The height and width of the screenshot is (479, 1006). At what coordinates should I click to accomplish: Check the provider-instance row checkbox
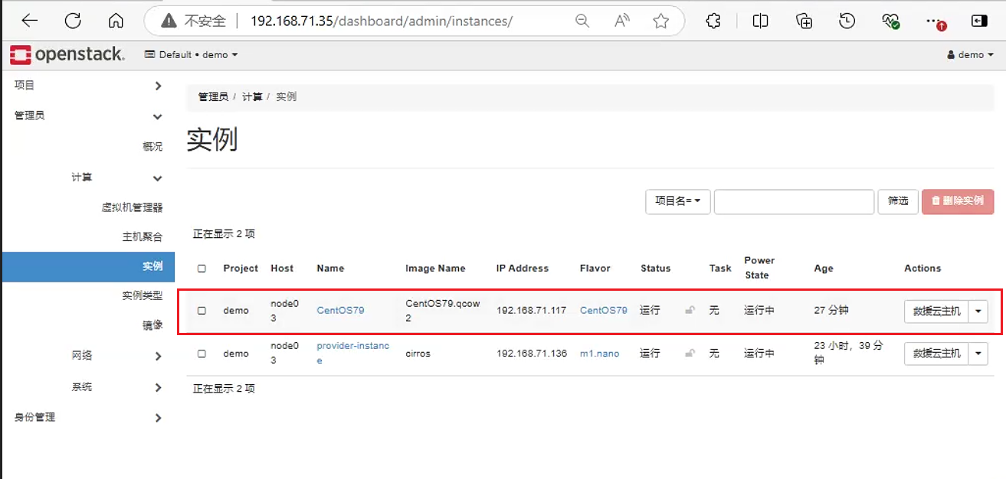click(202, 354)
